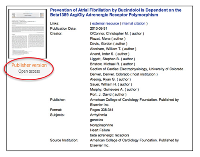Select the genetics subject term
The height and width of the screenshot is (157, 200).
[96, 120]
